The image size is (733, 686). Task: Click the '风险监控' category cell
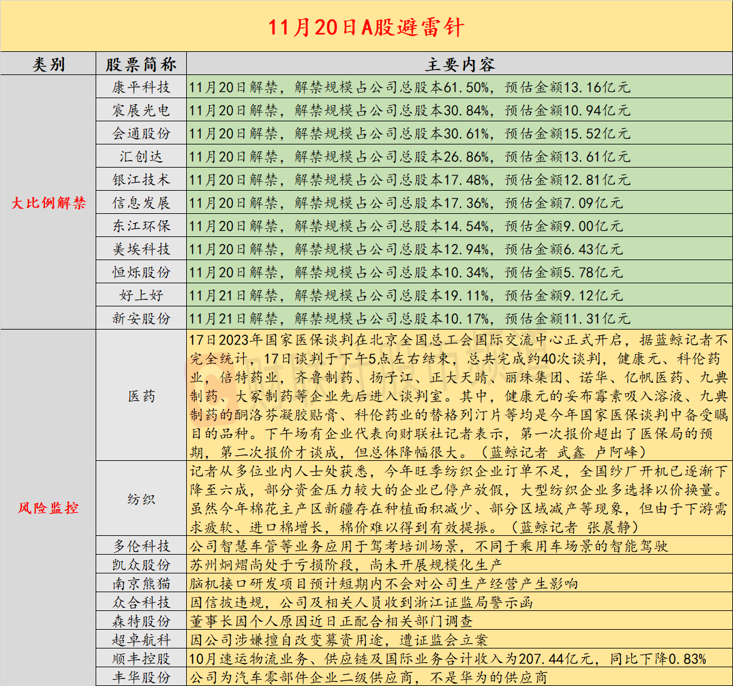(x=48, y=508)
